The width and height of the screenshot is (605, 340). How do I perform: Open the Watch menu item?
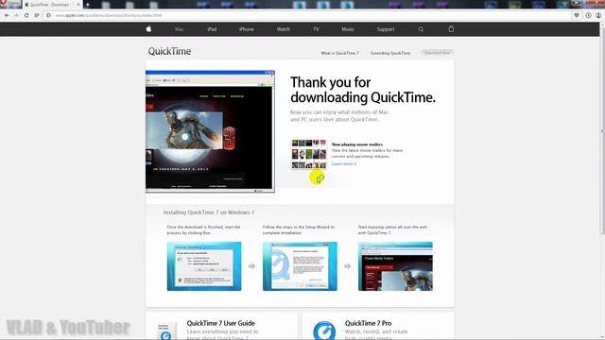pyautogui.click(x=284, y=29)
